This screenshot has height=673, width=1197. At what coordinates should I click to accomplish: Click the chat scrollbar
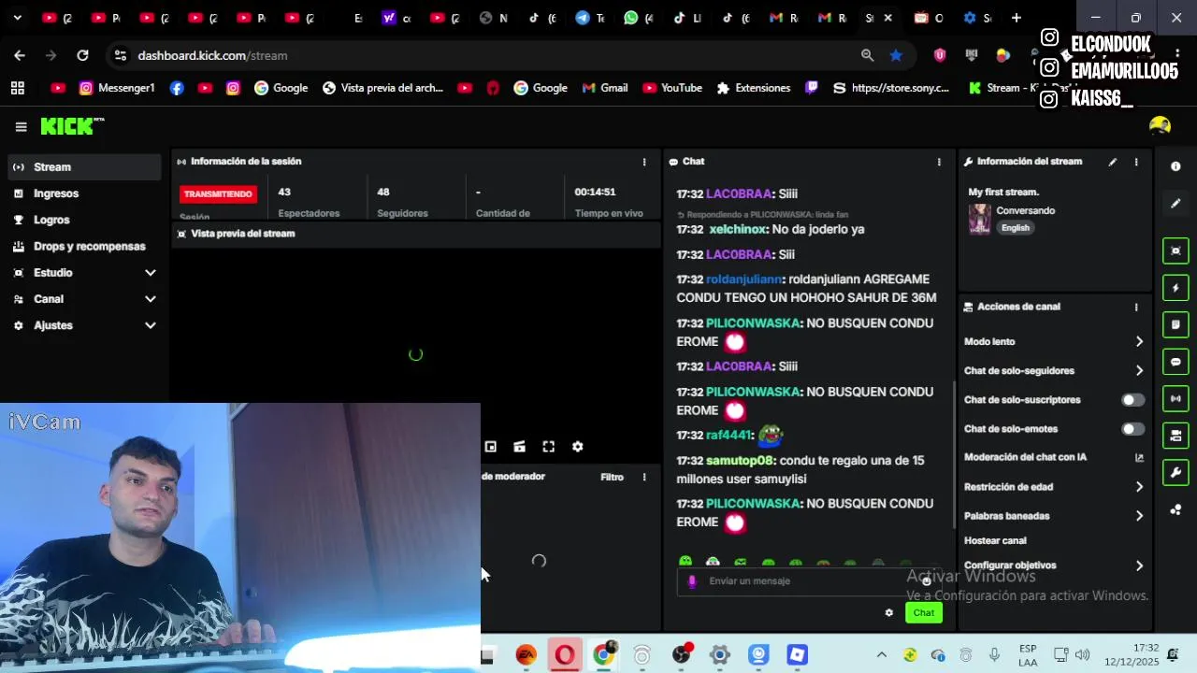point(953,453)
